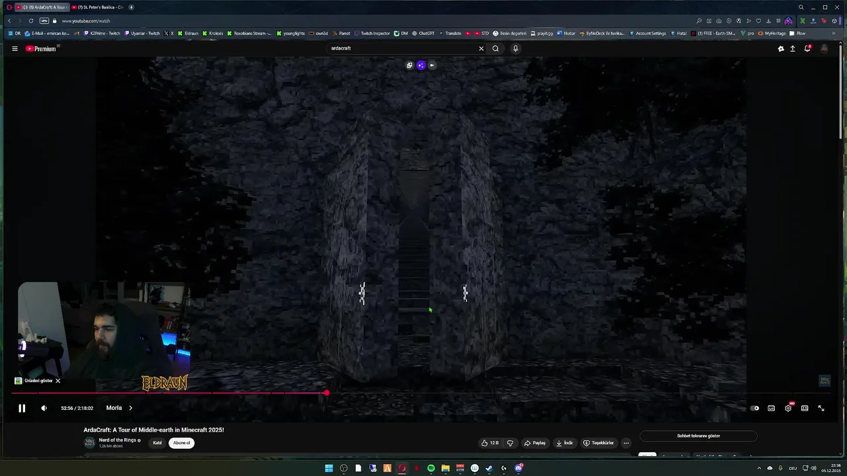
Task: Pause the video with the pause button
Action: point(22,408)
